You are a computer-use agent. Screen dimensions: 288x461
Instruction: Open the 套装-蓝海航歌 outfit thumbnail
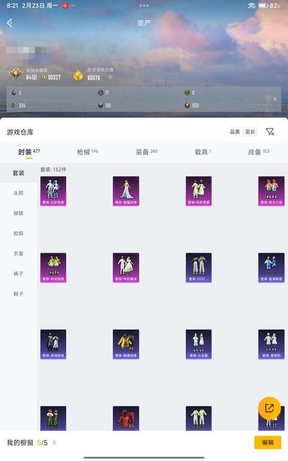(x=271, y=267)
